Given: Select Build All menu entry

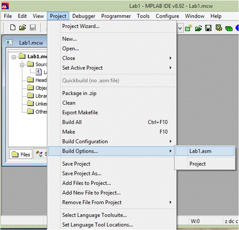Looking at the screenshot, I should pos(112,122).
